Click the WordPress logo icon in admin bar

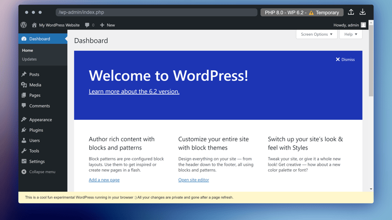pos(24,25)
